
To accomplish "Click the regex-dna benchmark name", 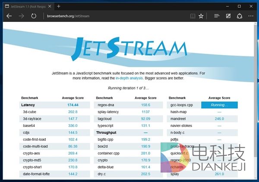I will (105, 105).
